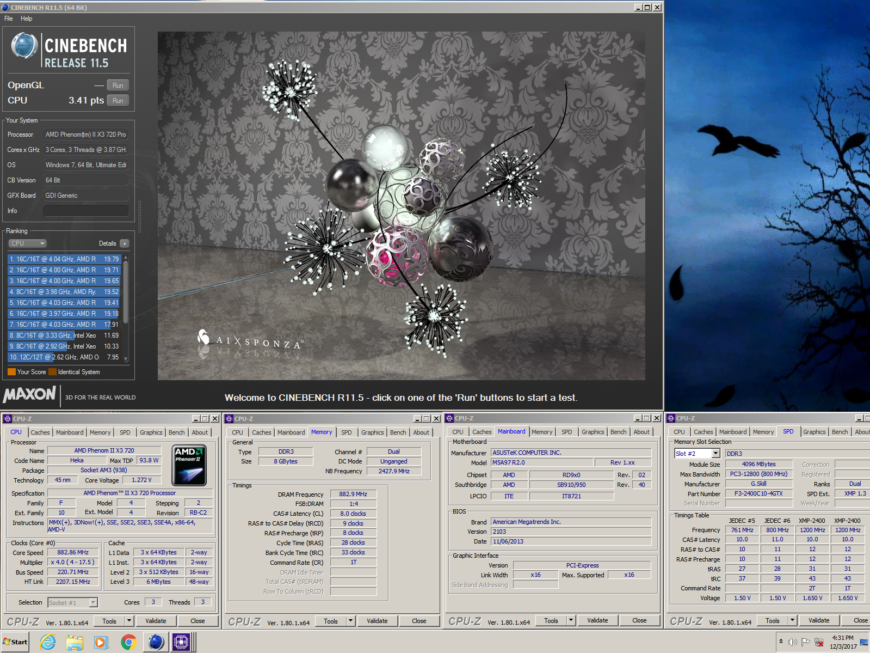Click the Mainboard CPU-Z window title icon
The height and width of the screenshot is (653, 870).
(449, 418)
